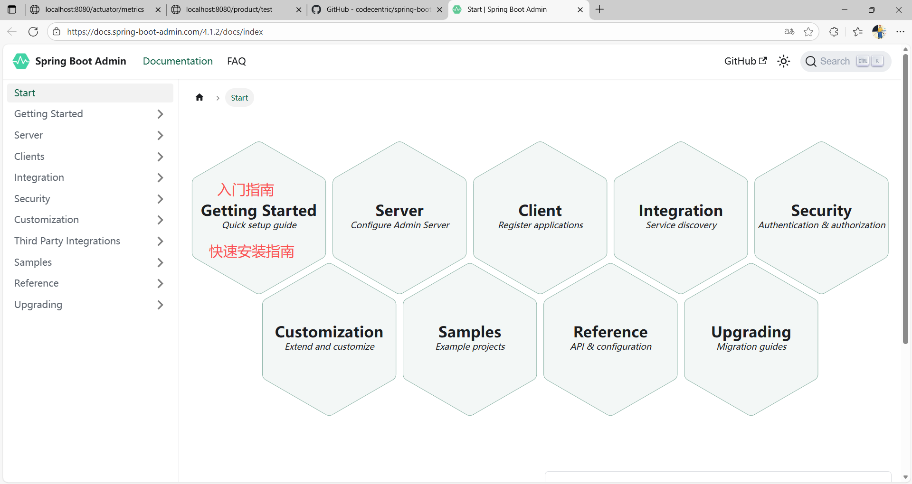This screenshot has height=484, width=912.
Task: Select Start in the sidebar
Action: (x=90, y=93)
